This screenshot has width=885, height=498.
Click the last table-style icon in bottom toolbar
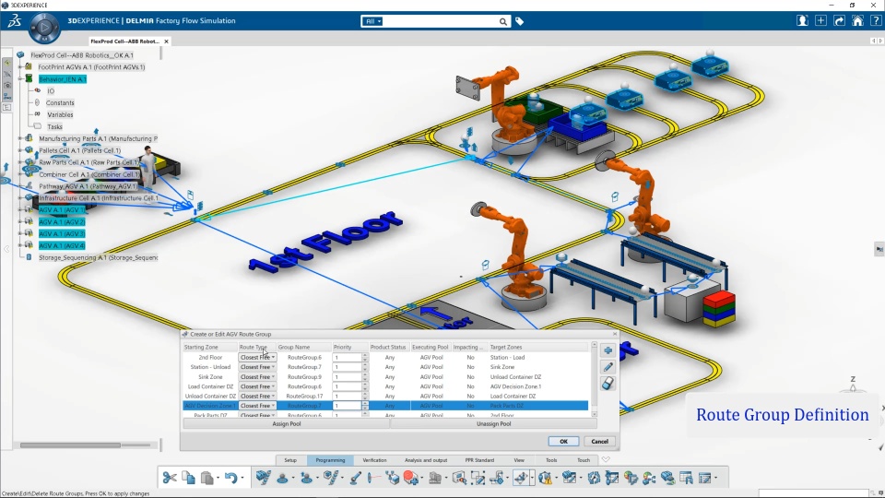pos(705,478)
